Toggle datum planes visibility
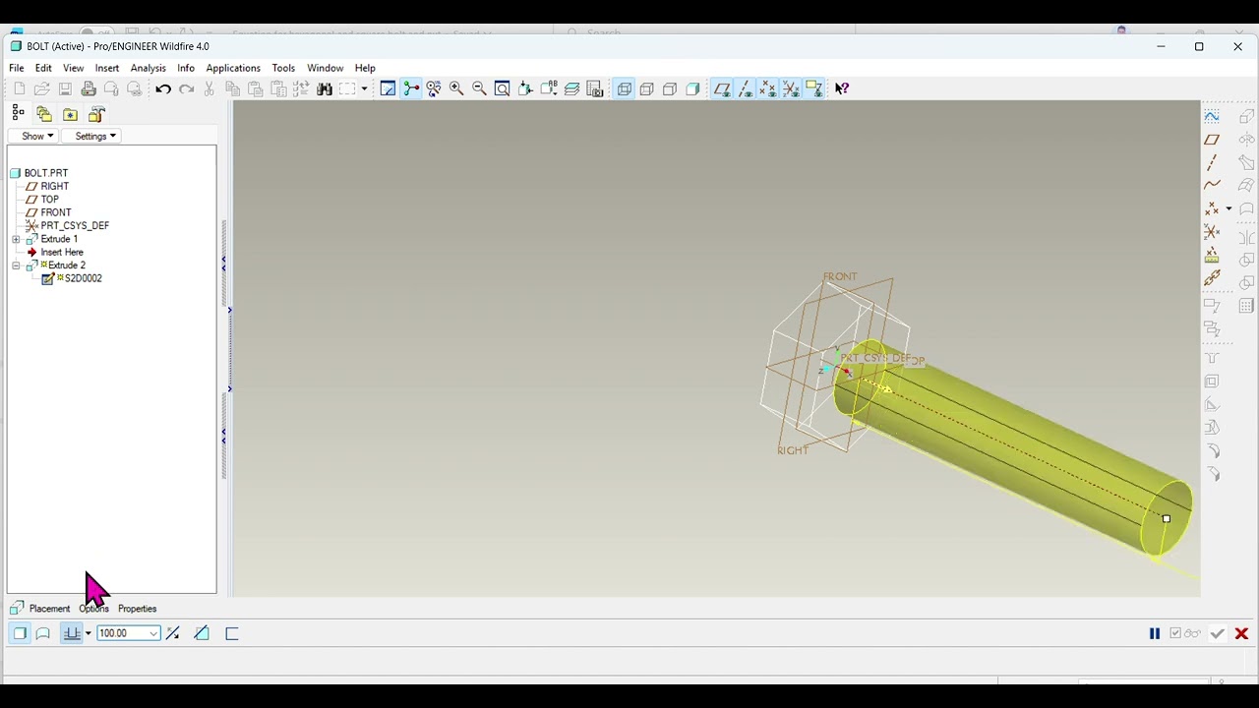This screenshot has width=1259, height=708. point(722,88)
